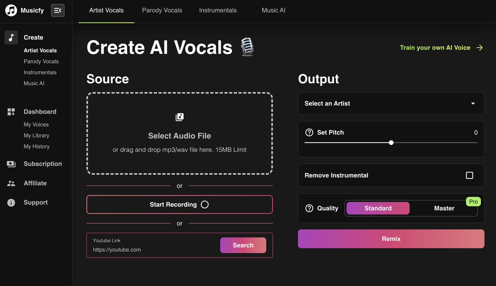Click the Dashboard sidebar heading
This screenshot has height=286, width=496.
click(x=40, y=112)
